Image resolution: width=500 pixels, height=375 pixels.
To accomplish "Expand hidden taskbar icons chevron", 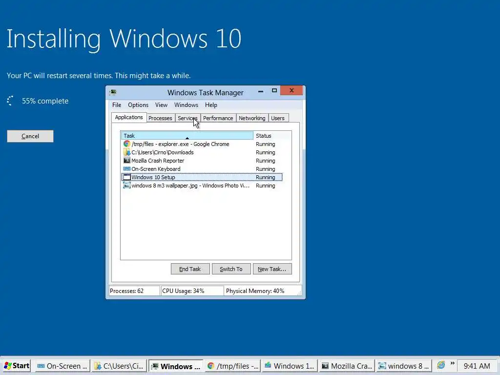I will click(x=452, y=363).
